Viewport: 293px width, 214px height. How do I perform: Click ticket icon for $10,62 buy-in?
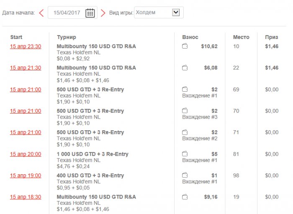(x=185, y=46)
